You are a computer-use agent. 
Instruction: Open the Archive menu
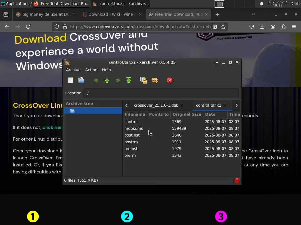click(x=73, y=70)
